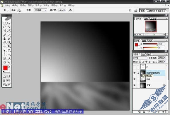Select the Zoom tool

point(9,62)
